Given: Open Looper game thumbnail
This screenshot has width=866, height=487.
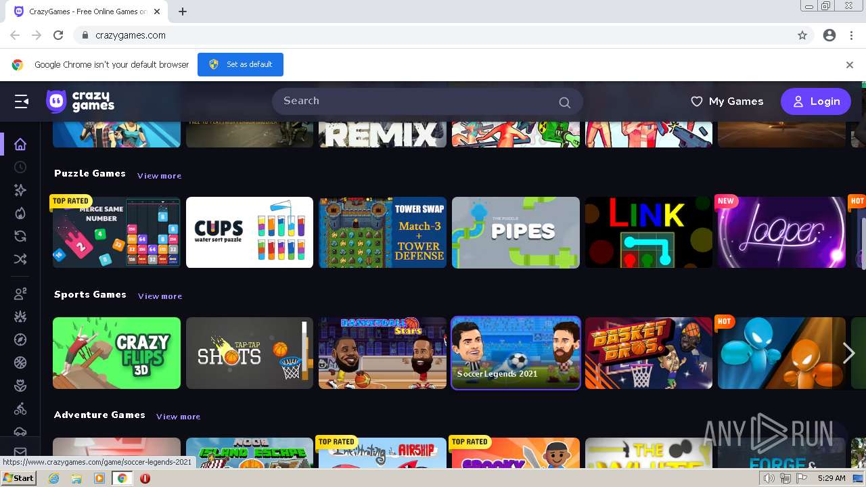Looking at the screenshot, I should point(781,233).
